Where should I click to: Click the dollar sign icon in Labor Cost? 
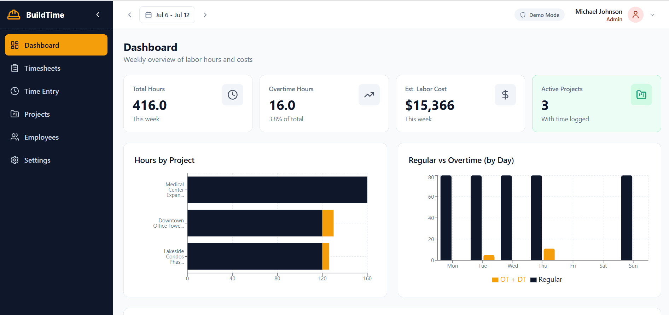pos(505,95)
